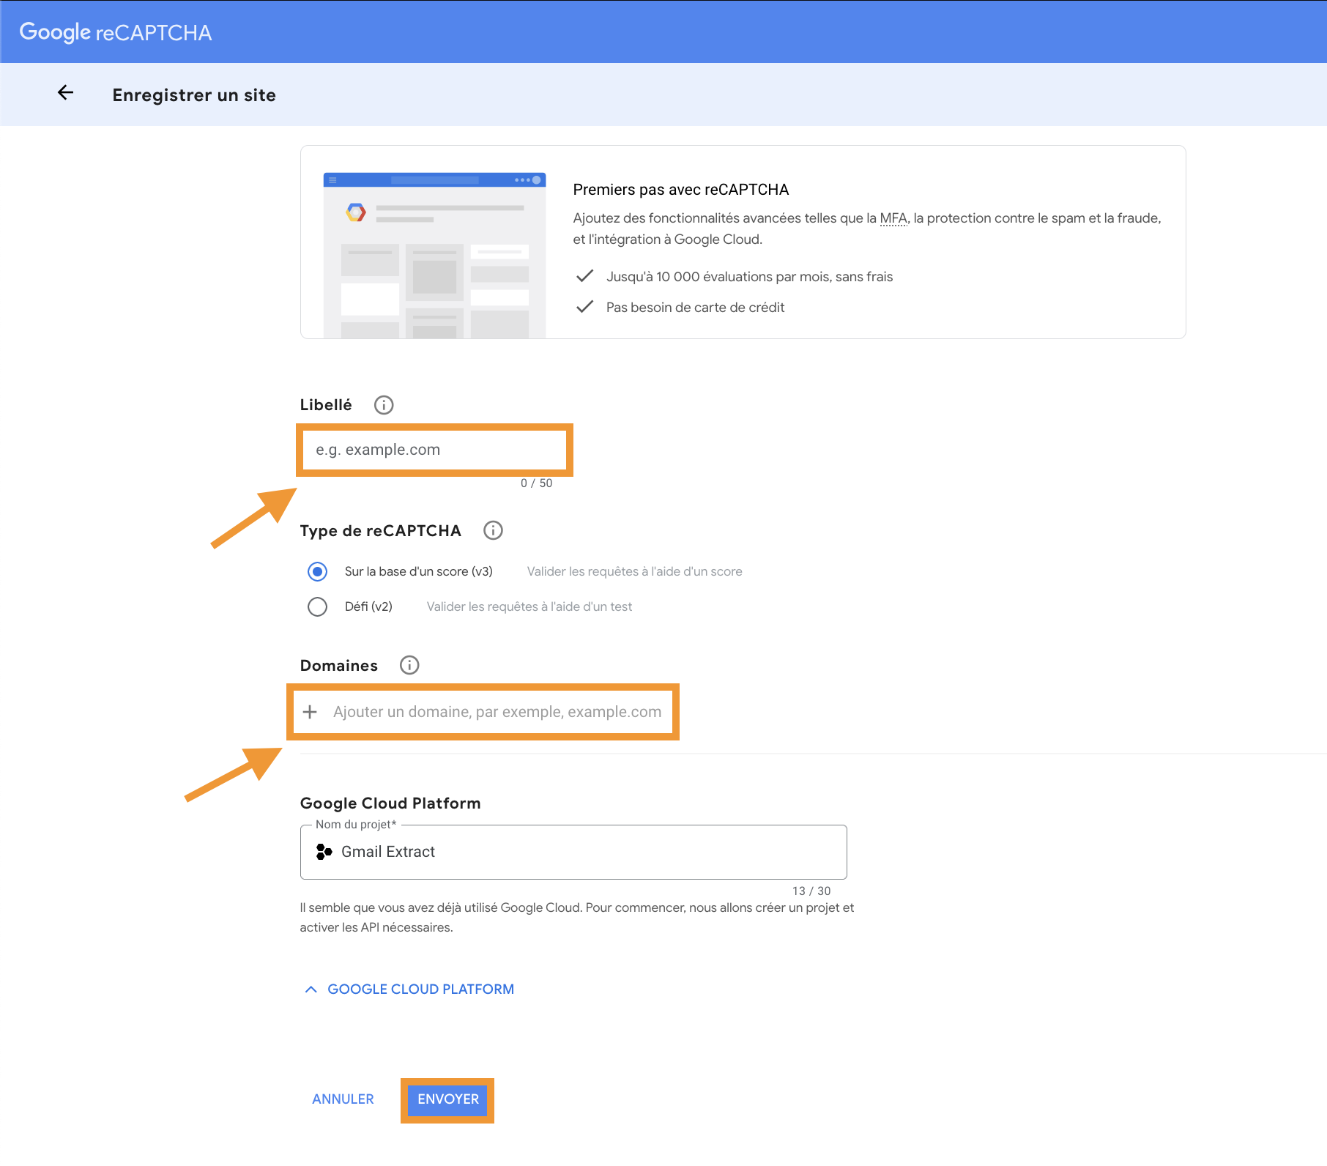Click the 'Premiers pas avec reCAPTCHA' heading
Image resolution: width=1327 pixels, height=1166 pixels.
tap(681, 190)
